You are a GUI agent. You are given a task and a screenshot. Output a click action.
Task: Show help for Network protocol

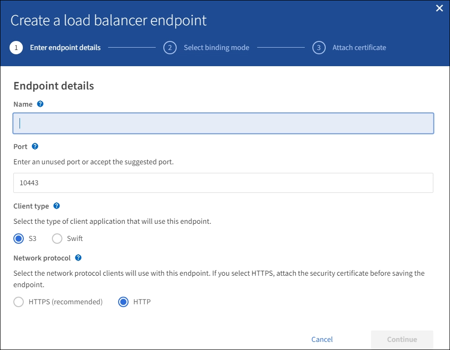pos(79,258)
